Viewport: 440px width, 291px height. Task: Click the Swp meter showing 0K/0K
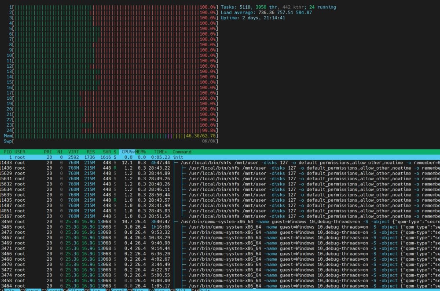[111, 141]
